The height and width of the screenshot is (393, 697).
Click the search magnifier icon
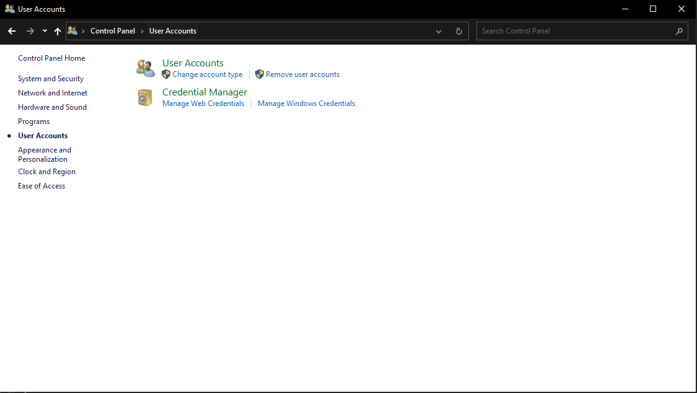click(679, 31)
